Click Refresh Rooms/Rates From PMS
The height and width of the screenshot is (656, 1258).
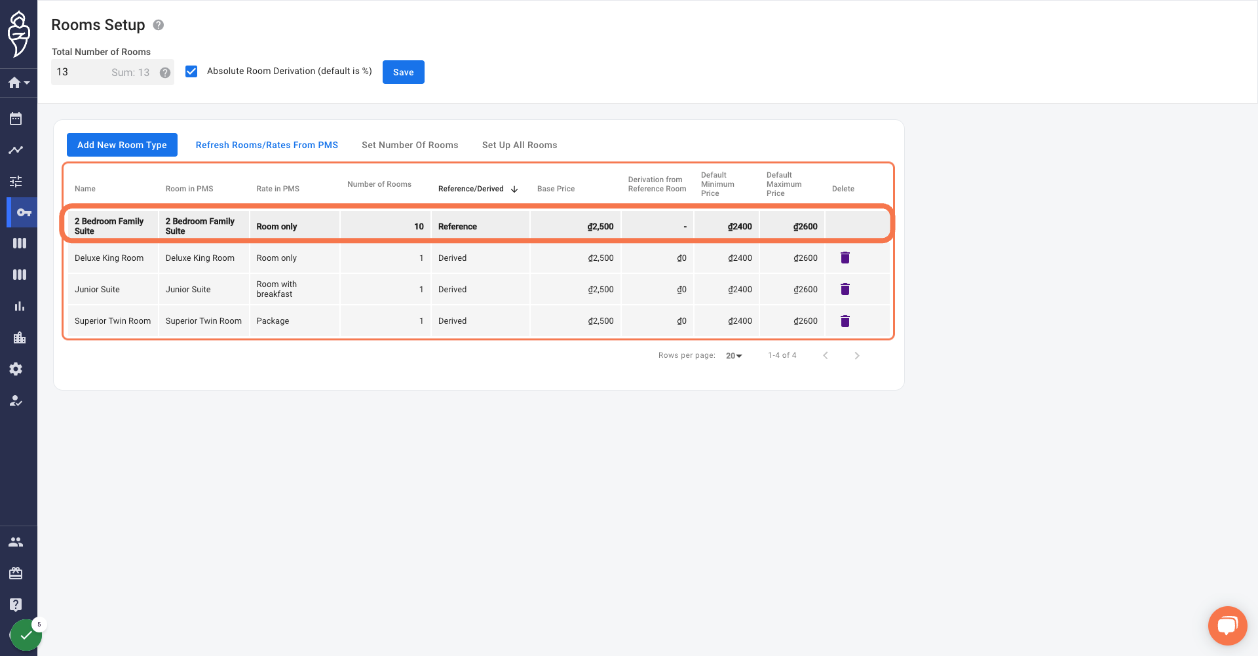267,145
